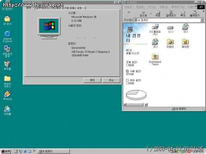Click the OK button in System Properties

coord(92,80)
